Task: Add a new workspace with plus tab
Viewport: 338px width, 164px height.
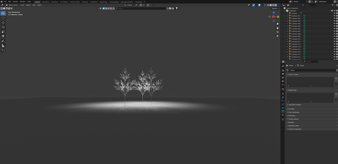Action: point(144,2)
